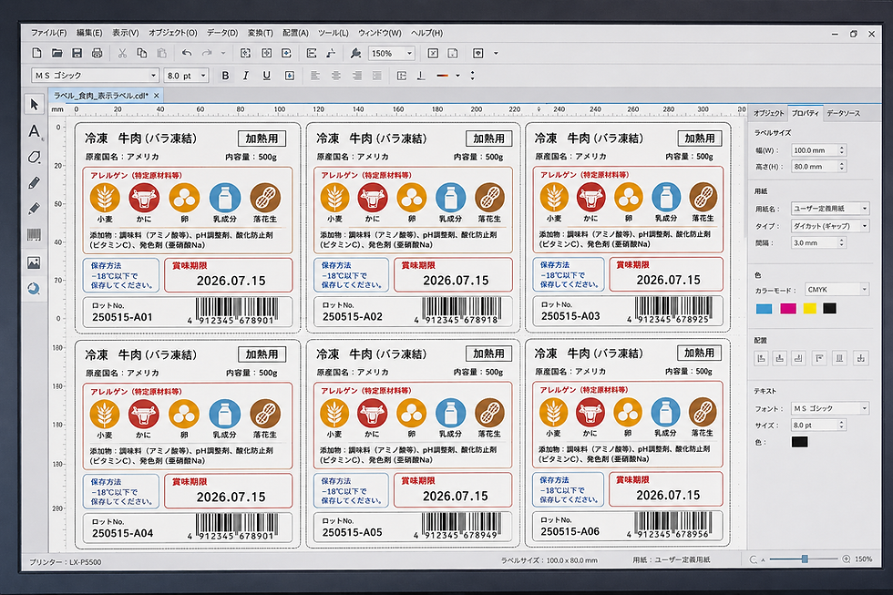893x595 pixels.
Task: Open the オブジェクト(O) menu
Action: click(172, 33)
